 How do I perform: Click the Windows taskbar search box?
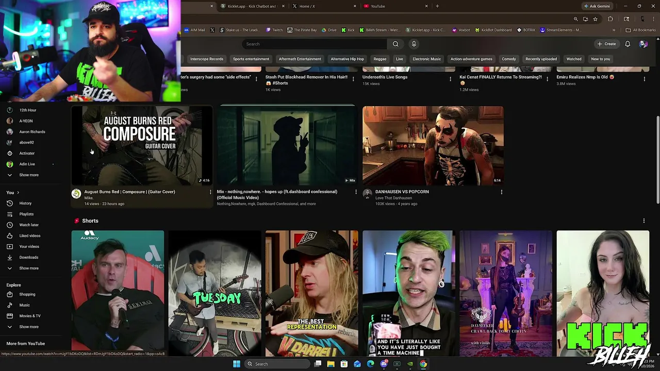coord(277,364)
